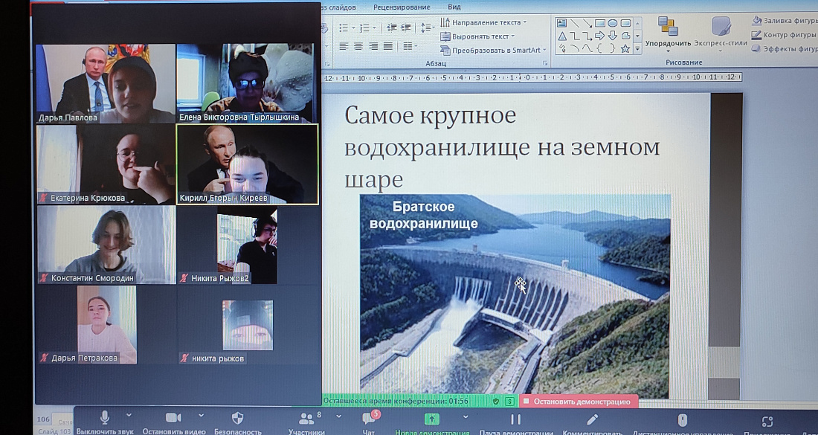Click the red 'Остановить демонстрацию' button
Viewport: 818px width, 435px height.
click(579, 402)
